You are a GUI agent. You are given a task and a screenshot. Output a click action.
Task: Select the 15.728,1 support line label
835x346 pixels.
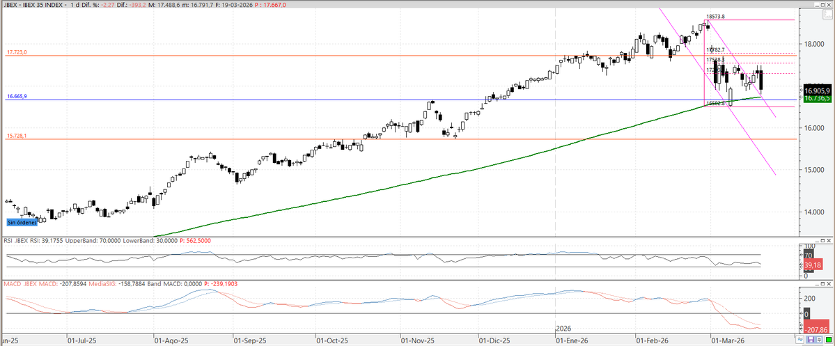(x=16, y=136)
